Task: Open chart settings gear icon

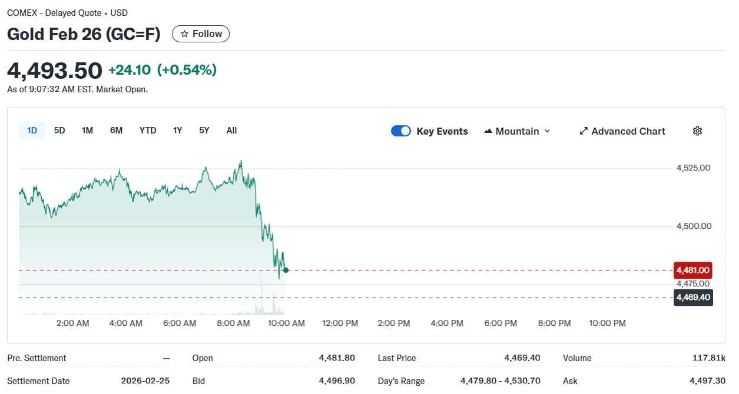Action: click(697, 131)
